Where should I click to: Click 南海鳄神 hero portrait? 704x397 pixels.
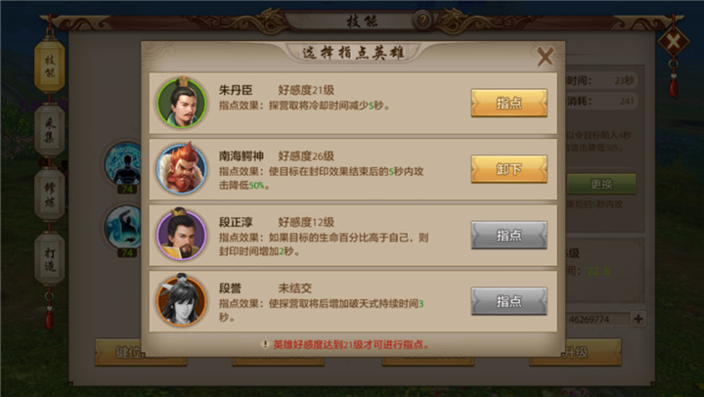[182, 169]
